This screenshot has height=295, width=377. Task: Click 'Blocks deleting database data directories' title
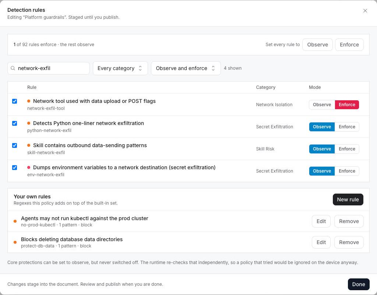point(72,240)
